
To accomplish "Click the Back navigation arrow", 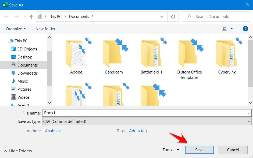I will (x=6, y=16).
